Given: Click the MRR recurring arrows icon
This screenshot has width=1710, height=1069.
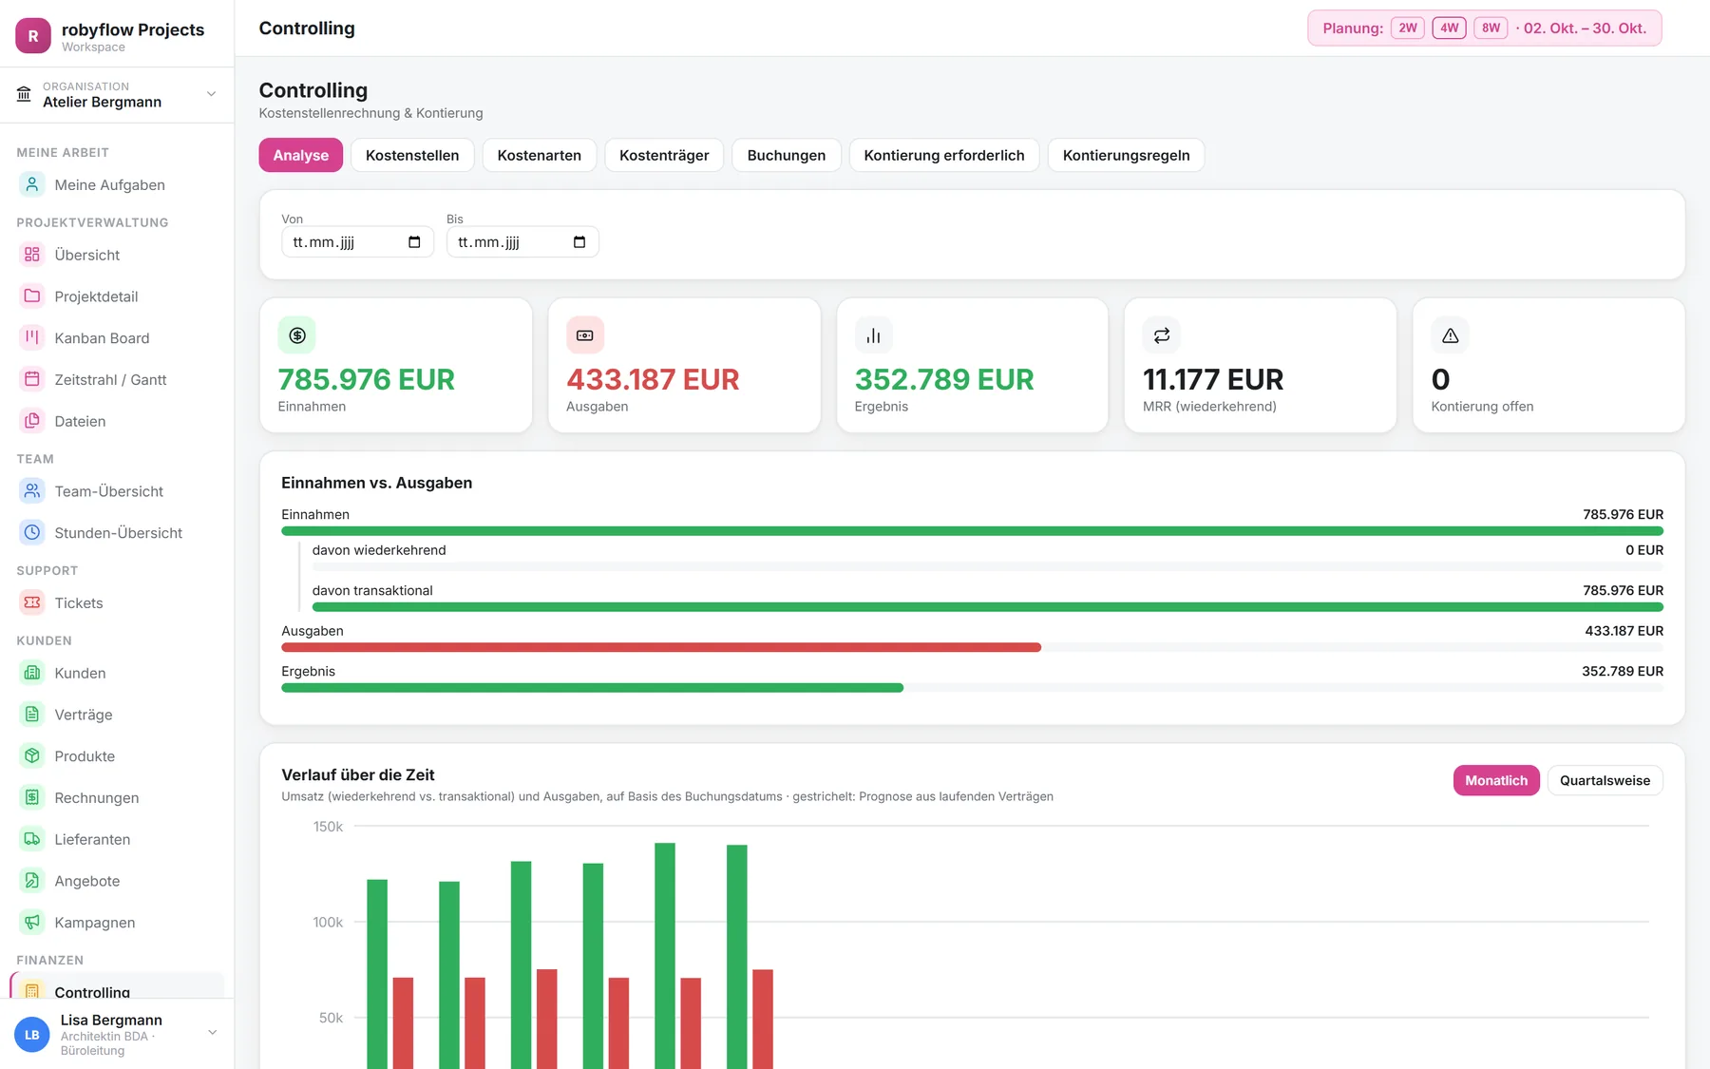Looking at the screenshot, I should click(1162, 335).
